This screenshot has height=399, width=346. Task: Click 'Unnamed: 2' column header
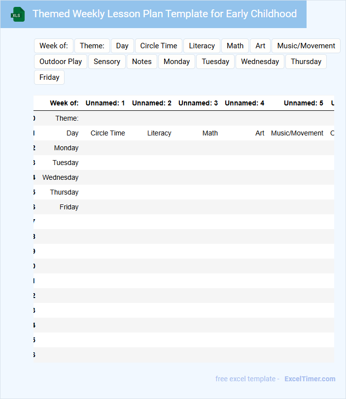[x=152, y=103]
